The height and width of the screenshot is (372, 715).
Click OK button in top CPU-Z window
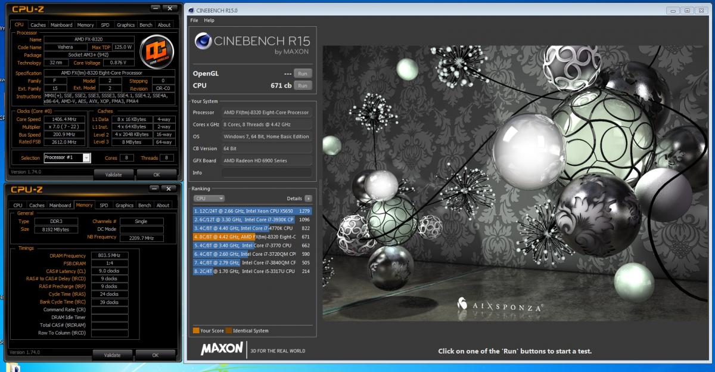click(x=156, y=175)
